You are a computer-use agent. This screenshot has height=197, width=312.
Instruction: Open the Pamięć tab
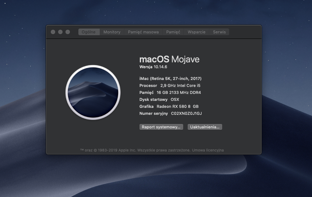click(x=173, y=32)
